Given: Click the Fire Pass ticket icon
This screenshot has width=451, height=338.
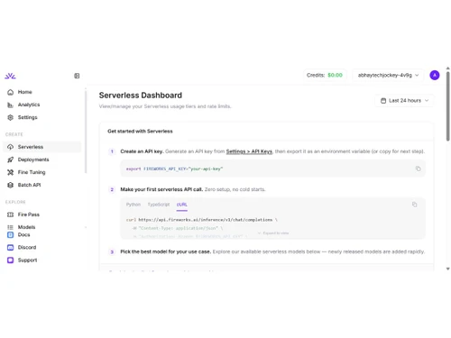Looking at the screenshot, I should coord(10,215).
